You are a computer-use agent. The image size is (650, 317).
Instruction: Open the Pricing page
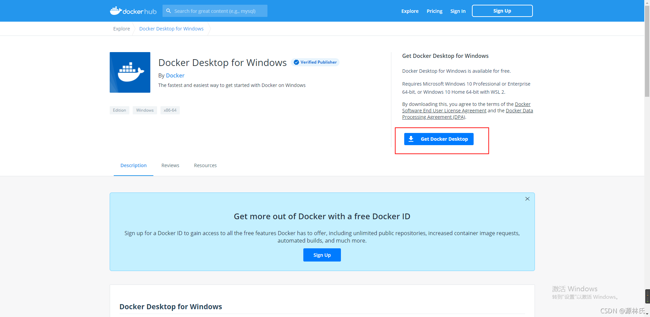pyautogui.click(x=434, y=11)
